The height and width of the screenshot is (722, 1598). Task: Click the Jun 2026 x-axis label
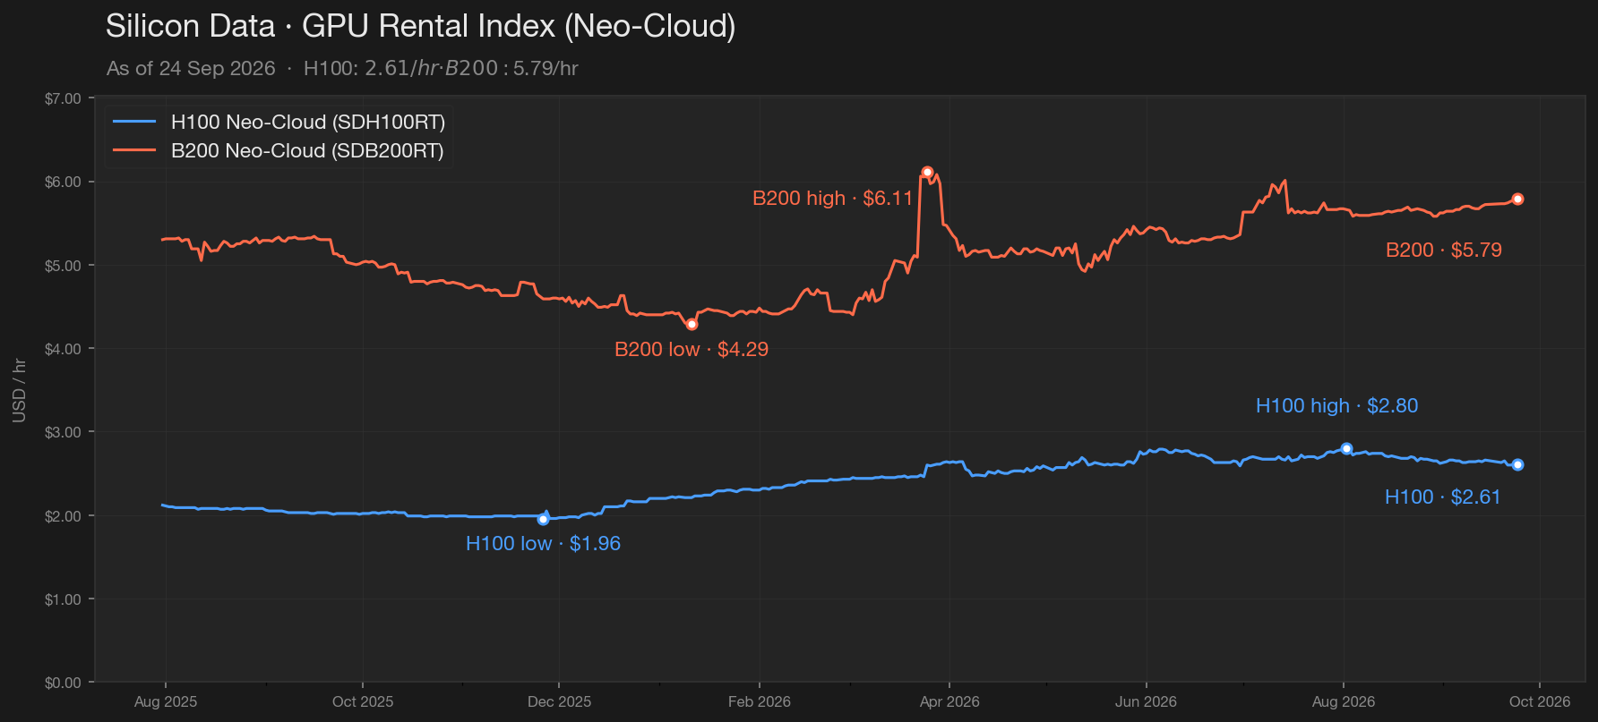[x=1146, y=701]
